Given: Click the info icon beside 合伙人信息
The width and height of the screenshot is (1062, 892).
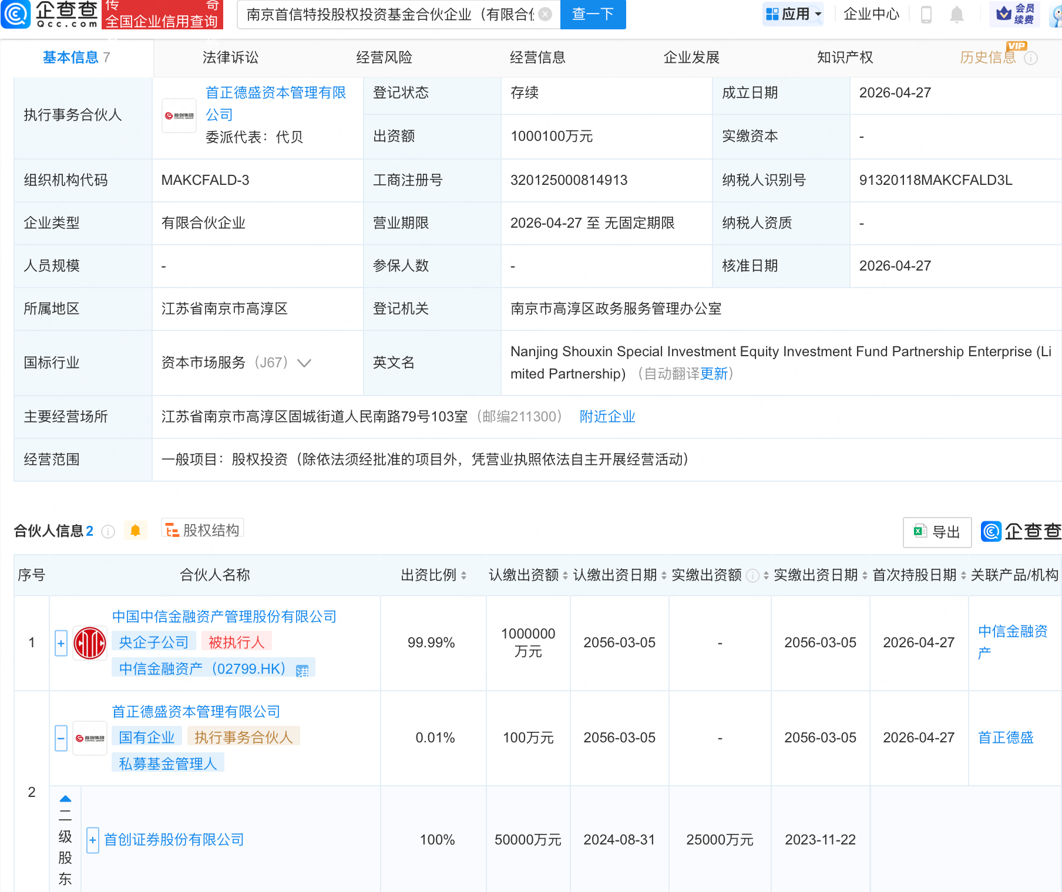Looking at the screenshot, I should [108, 532].
